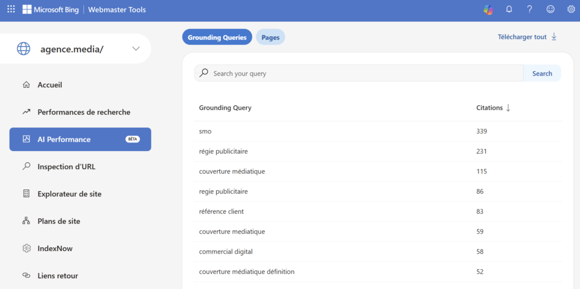Click the Citations column header
The width and height of the screenshot is (580, 289).
point(489,108)
